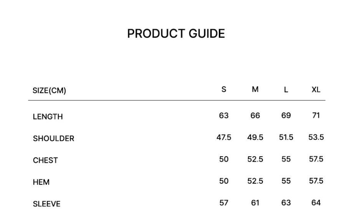The height and width of the screenshot is (222, 357).
Task: Select the L size column header
Action: 286,90
